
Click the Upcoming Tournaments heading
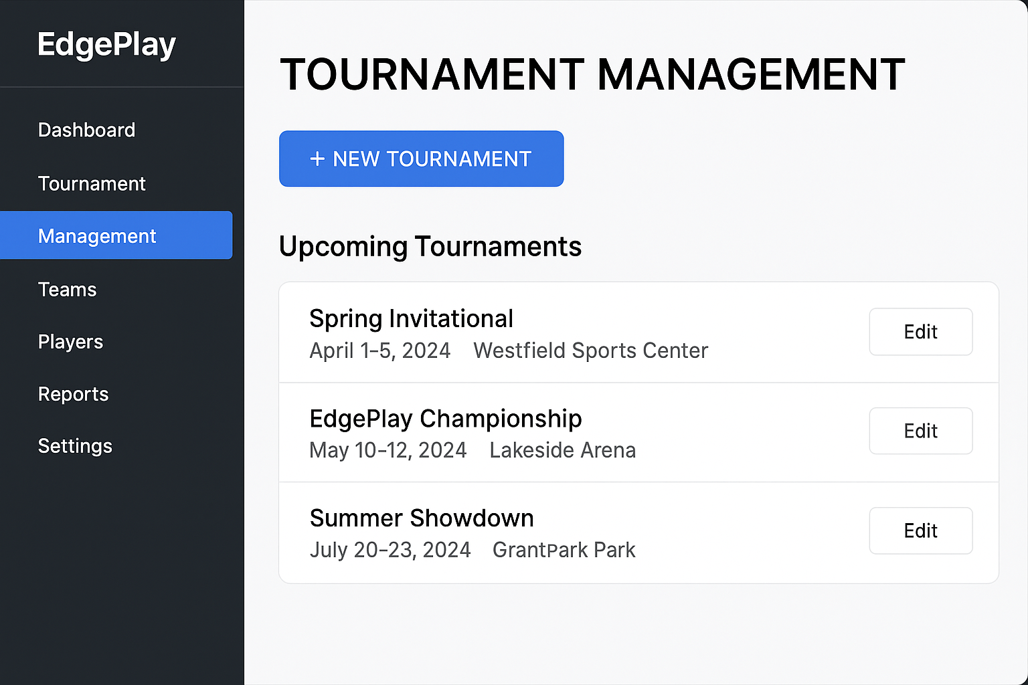(x=430, y=246)
